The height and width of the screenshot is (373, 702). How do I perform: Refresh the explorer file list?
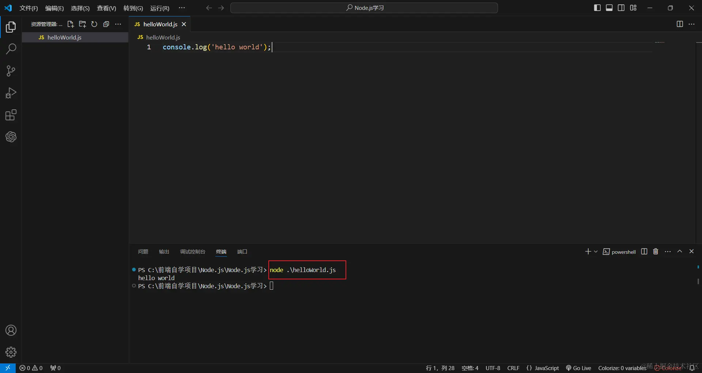pos(94,24)
